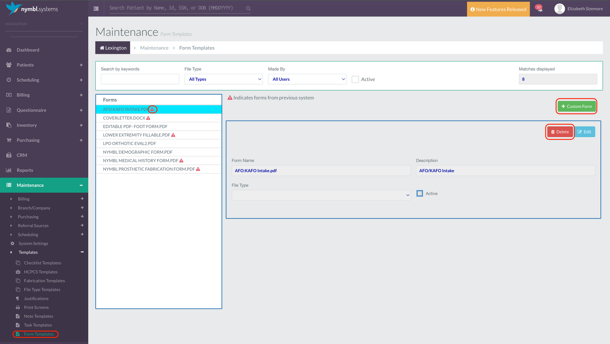Click the Print Screens printer icon
The width and height of the screenshot is (610, 344).
pos(18,307)
